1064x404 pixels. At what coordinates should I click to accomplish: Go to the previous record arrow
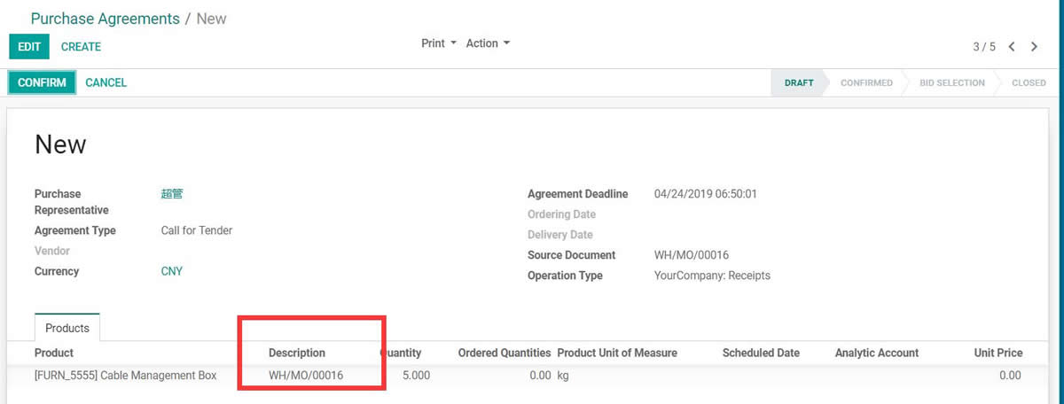[1011, 46]
